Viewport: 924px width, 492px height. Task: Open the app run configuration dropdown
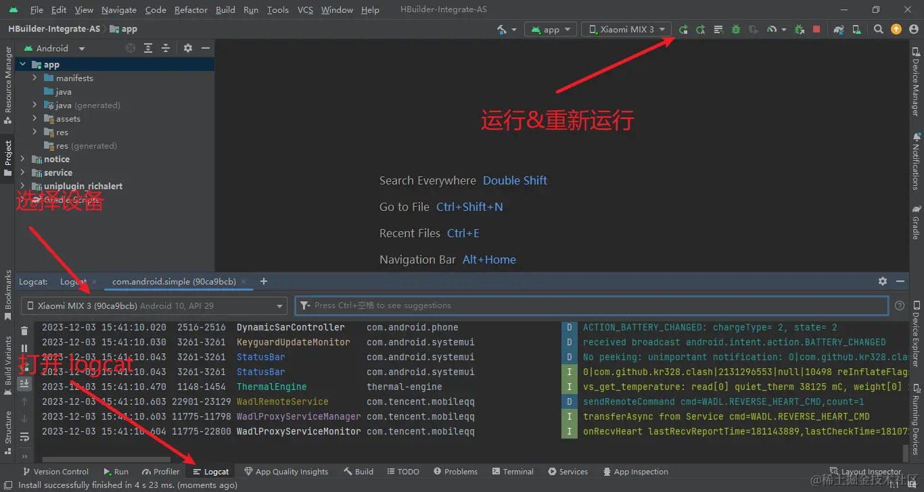click(552, 29)
